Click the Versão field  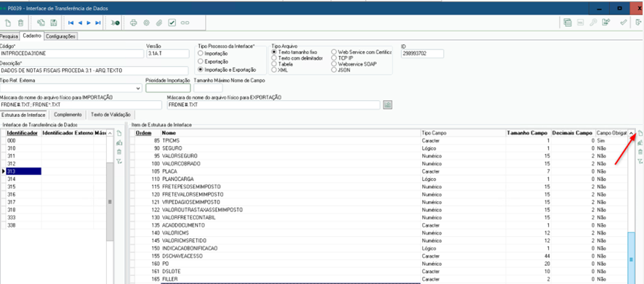tap(167, 53)
